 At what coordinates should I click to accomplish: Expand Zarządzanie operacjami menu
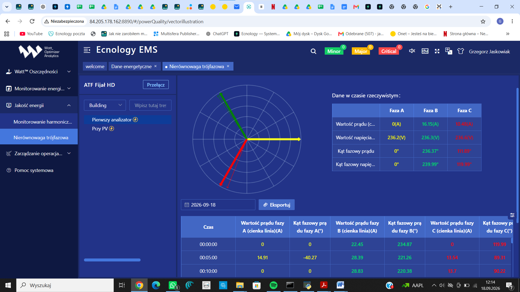coord(39,154)
